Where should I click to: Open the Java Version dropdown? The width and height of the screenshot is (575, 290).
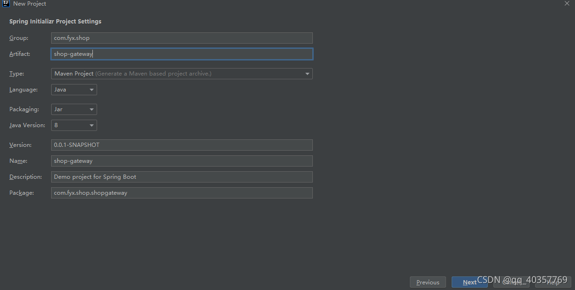click(74, 125)
